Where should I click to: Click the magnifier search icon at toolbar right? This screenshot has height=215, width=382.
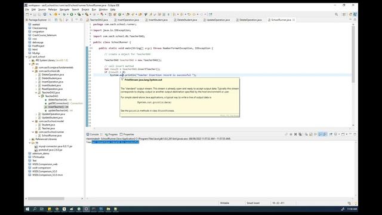337,14
